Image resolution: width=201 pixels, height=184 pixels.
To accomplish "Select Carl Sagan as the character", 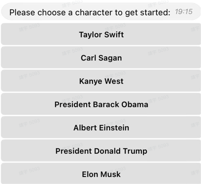I will [x=101, y=58].
